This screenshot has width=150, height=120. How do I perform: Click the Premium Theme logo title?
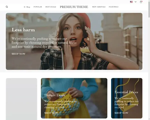pos(74,7)
